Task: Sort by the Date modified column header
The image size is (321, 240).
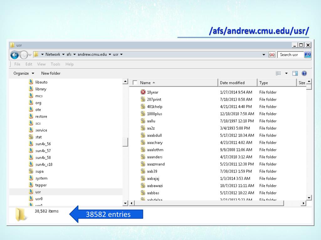Action: coord(238,82)
